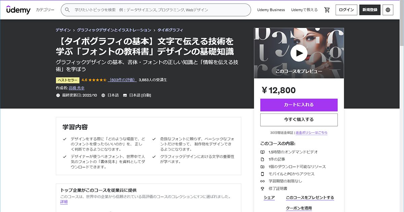Click カートに入れる button
Image resolution: width=404 pixels, height=212 pixels.
299,105
